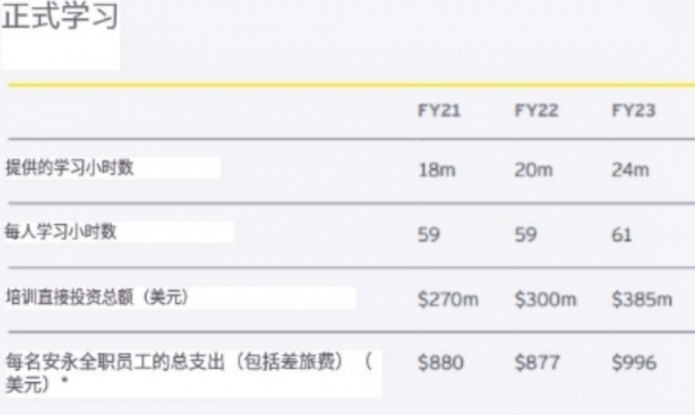The height and width of the screenshot is (415, 695).
Task: Click the FY22 hours-per-person value 59
Action: [x=526, y=235]
